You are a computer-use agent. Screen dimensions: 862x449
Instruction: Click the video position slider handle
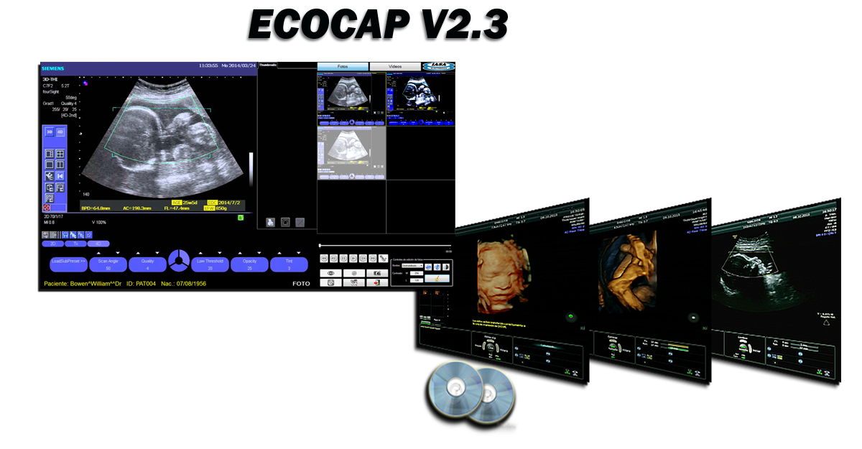coord(320,246)
